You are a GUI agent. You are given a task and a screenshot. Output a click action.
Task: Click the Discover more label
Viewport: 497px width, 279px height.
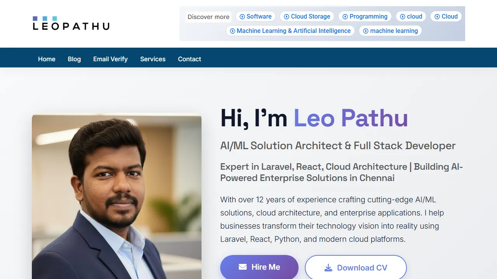(x=208, y=17)
